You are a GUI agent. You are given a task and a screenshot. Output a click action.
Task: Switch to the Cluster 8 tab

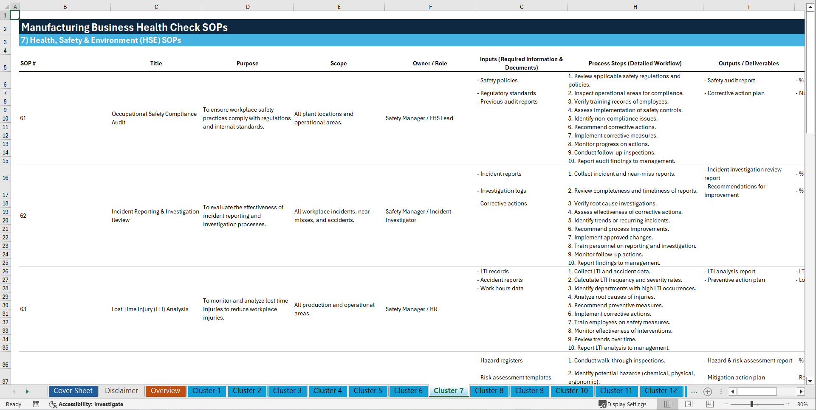(489, 391)
